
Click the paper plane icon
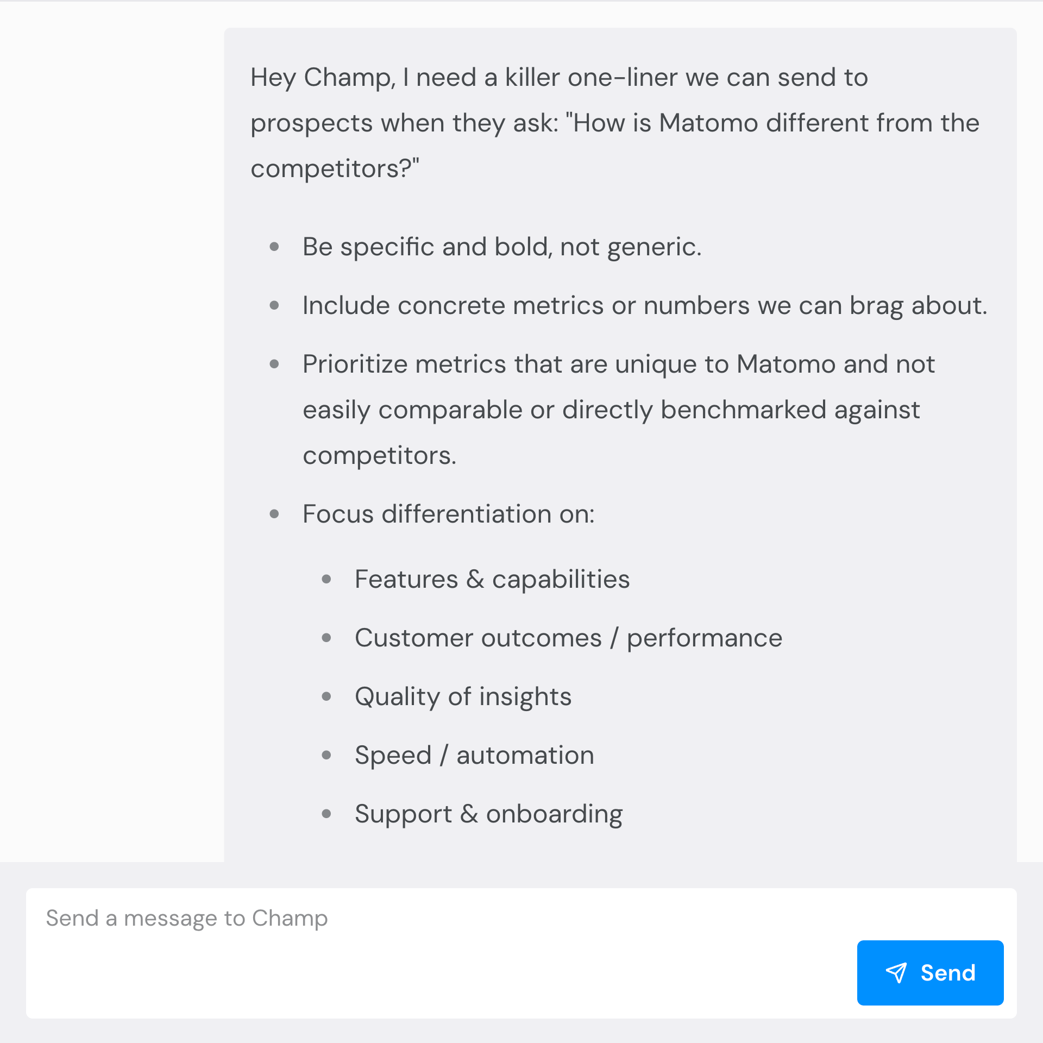(x=896, y=972)
